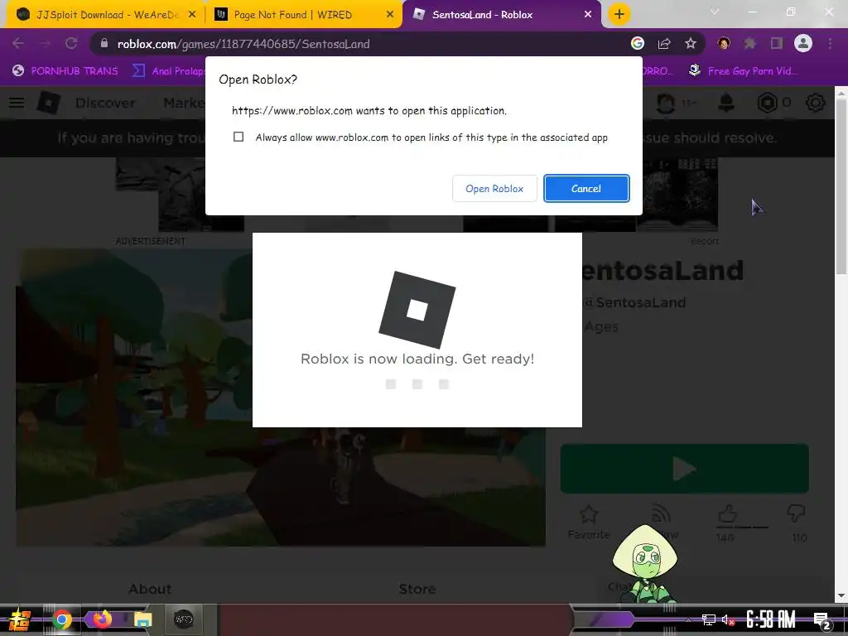This screenshot has height=636, width=848.
Task: Share this page using the share icon
Action: tap(664, 43)
